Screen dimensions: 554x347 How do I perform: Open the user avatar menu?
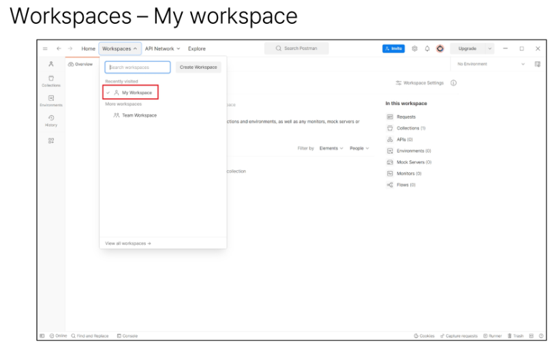point(440,48)
